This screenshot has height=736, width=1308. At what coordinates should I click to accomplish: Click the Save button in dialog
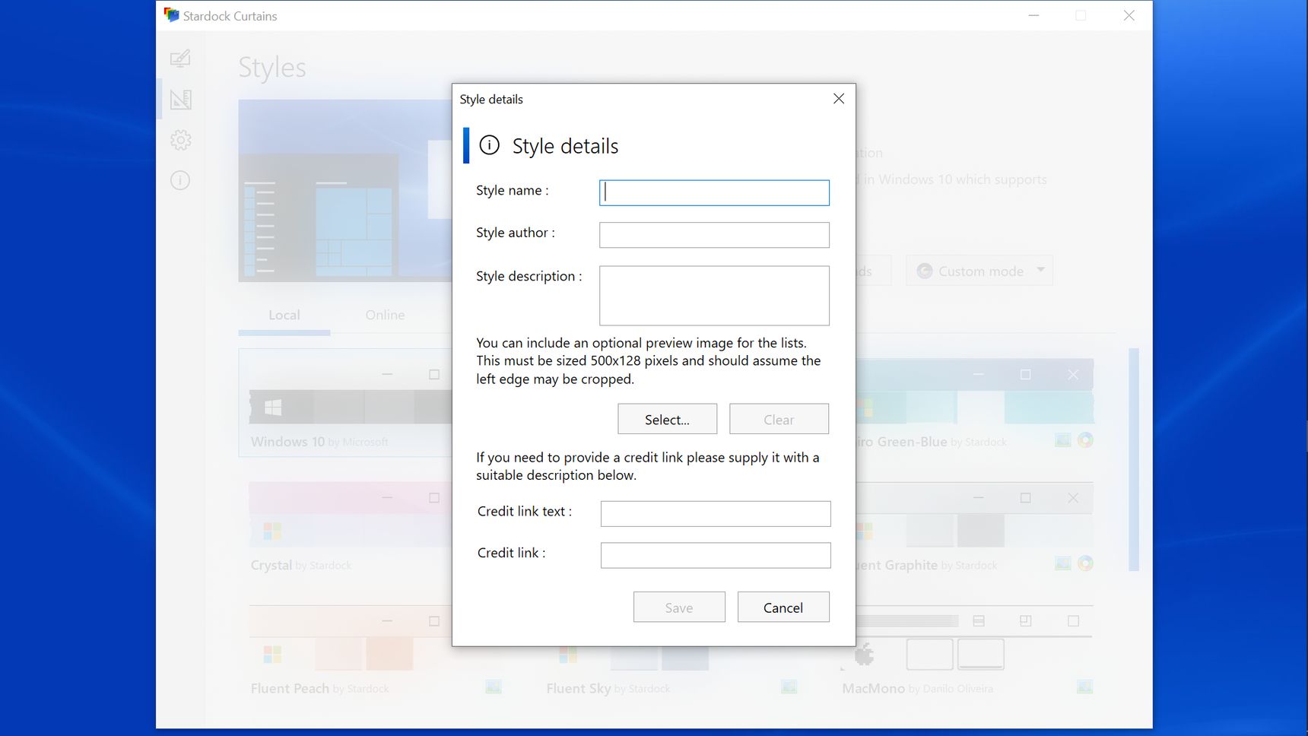coord(679,607)
